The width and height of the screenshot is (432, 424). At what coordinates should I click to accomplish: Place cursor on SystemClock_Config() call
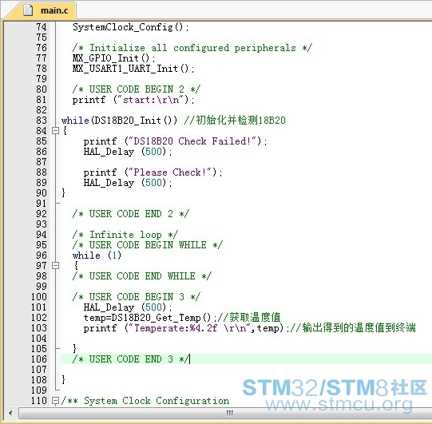131,27
